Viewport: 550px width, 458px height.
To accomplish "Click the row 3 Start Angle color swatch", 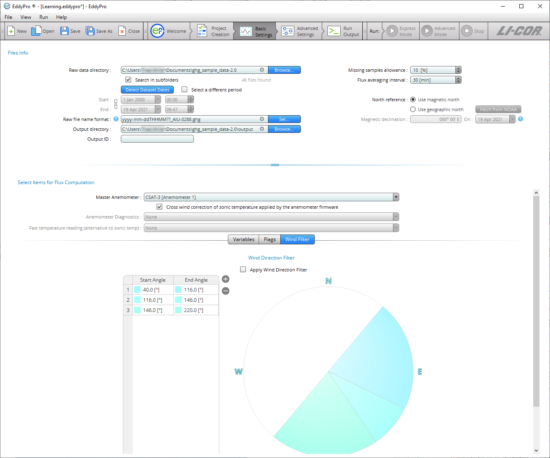I will click(x=137, y=310).
